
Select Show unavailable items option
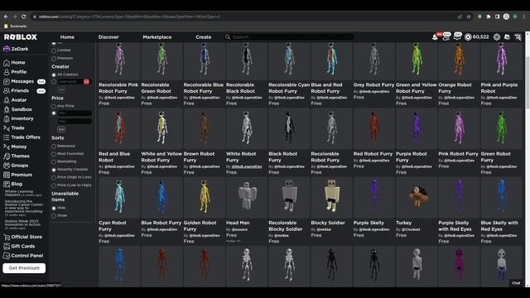click(54, 216)
